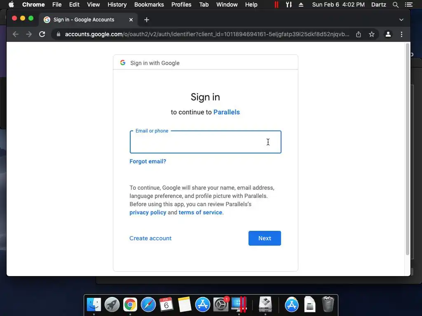
Task: Open a new tab with plus button
Action: (x=146, y=20)
